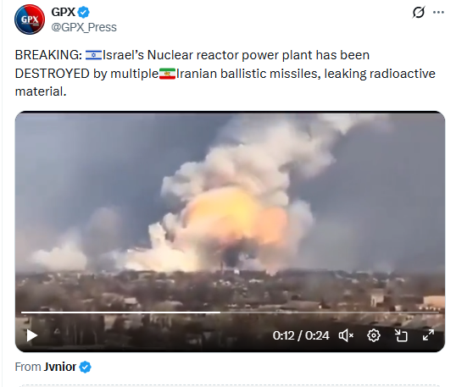Open the Grok explain icon

[419, 12]
